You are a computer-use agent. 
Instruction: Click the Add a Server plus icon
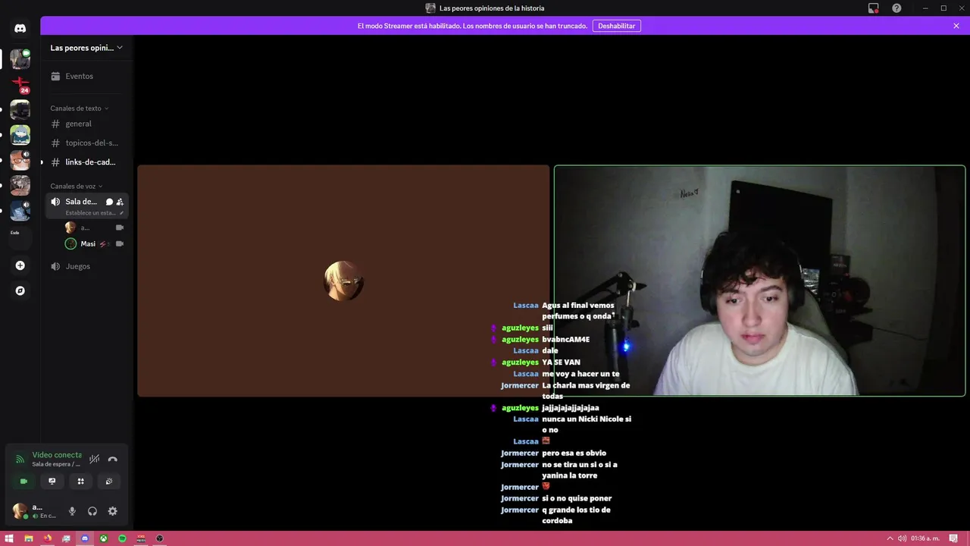(x=20, y=265)
